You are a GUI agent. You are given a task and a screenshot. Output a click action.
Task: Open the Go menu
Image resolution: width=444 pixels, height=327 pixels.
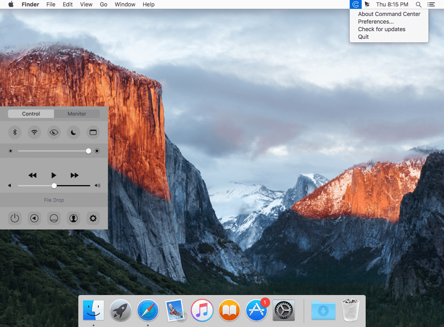[104, 4]
